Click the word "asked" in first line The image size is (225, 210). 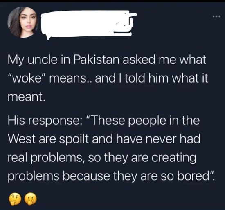tap(139, 60)
